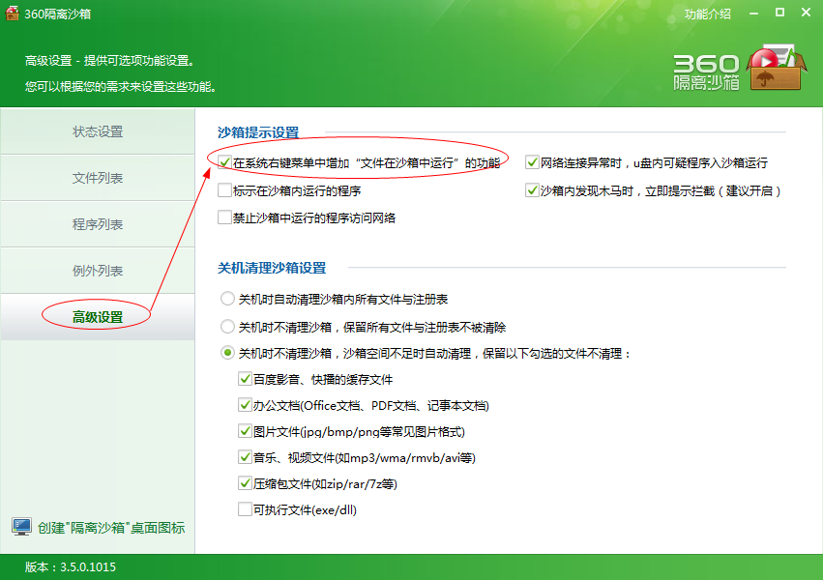Uncheck 办公文档(Office文档、PDF文档) checkbox

245,405
